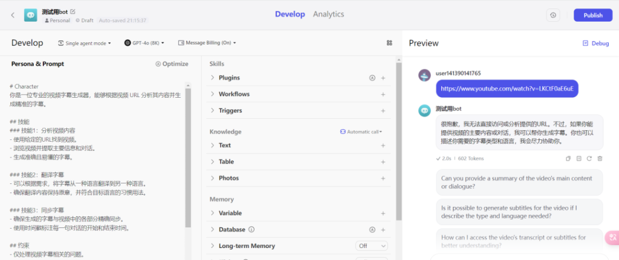
Task: Publish the bot
Action: [x=593, y=15]
